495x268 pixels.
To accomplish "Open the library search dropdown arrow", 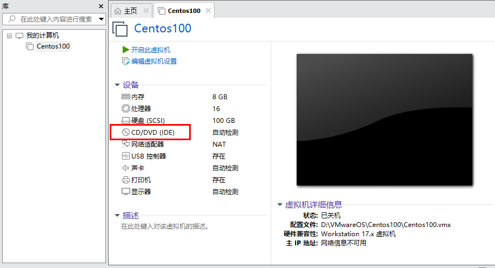I will (x=101, y=19).
